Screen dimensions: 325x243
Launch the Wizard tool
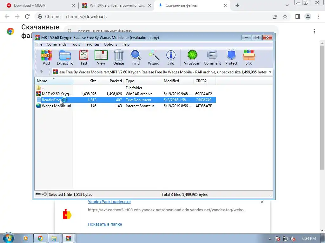(154, 58)
